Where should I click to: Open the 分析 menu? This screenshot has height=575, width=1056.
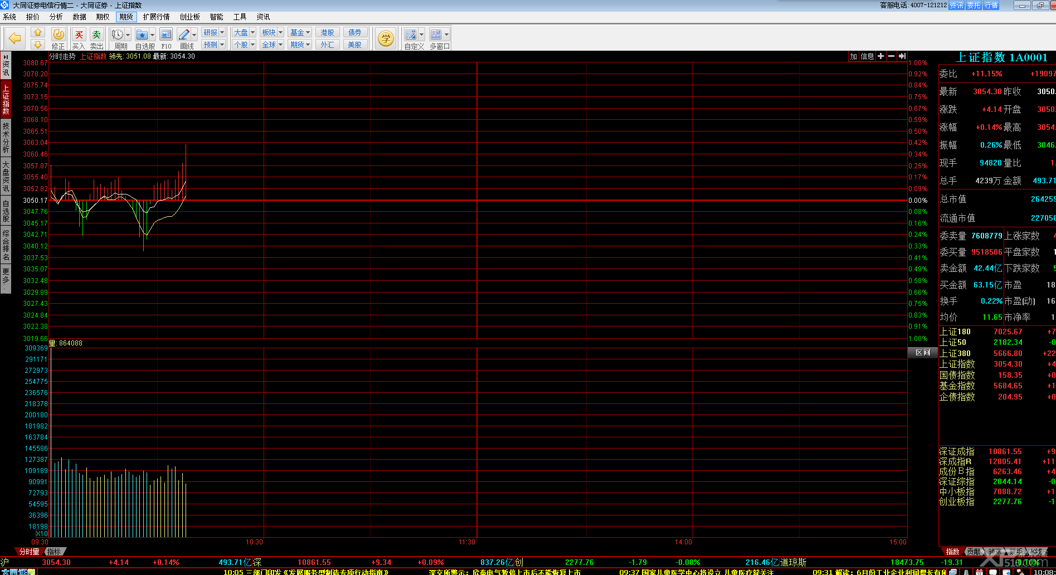(x=56, y=17)
